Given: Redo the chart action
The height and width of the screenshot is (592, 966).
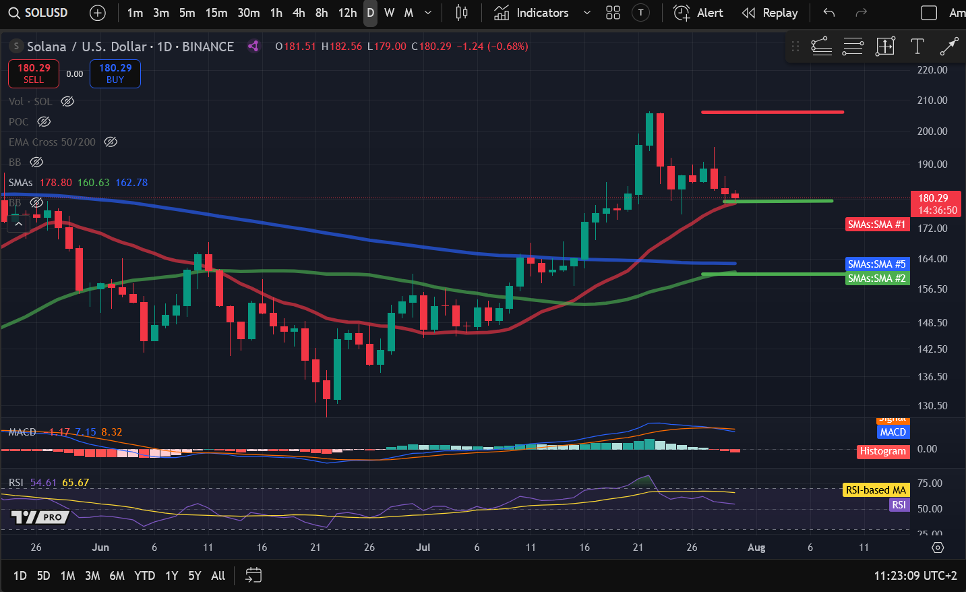Looking at the screenshot, I should coord(861,13).
